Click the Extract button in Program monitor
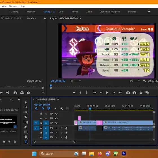The image size is (158, 158). click(134, 93)
